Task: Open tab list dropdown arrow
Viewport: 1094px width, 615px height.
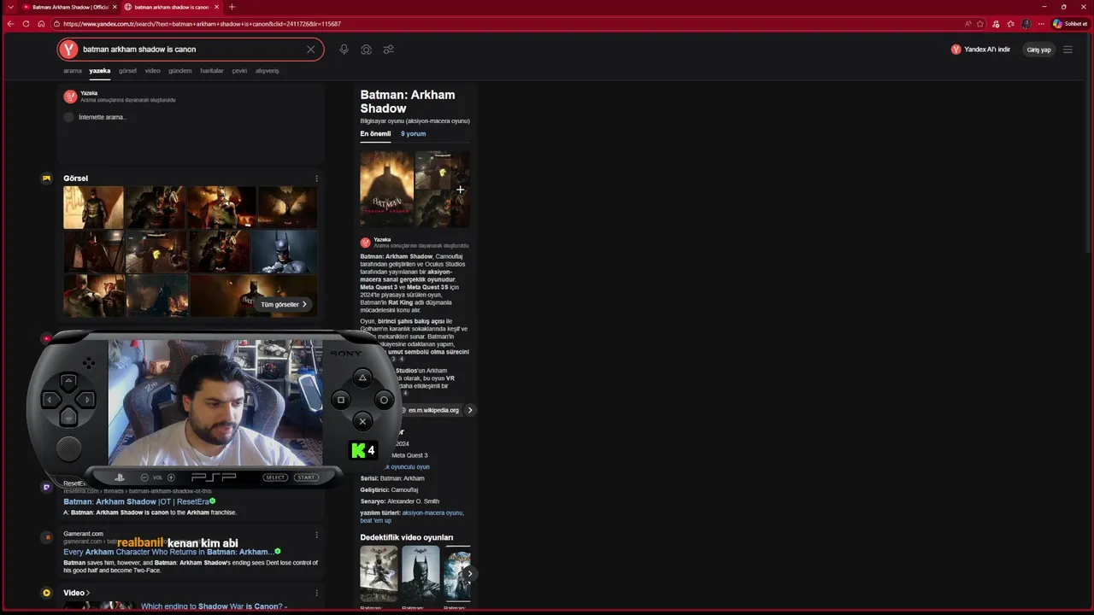Action: click(10, 7)
